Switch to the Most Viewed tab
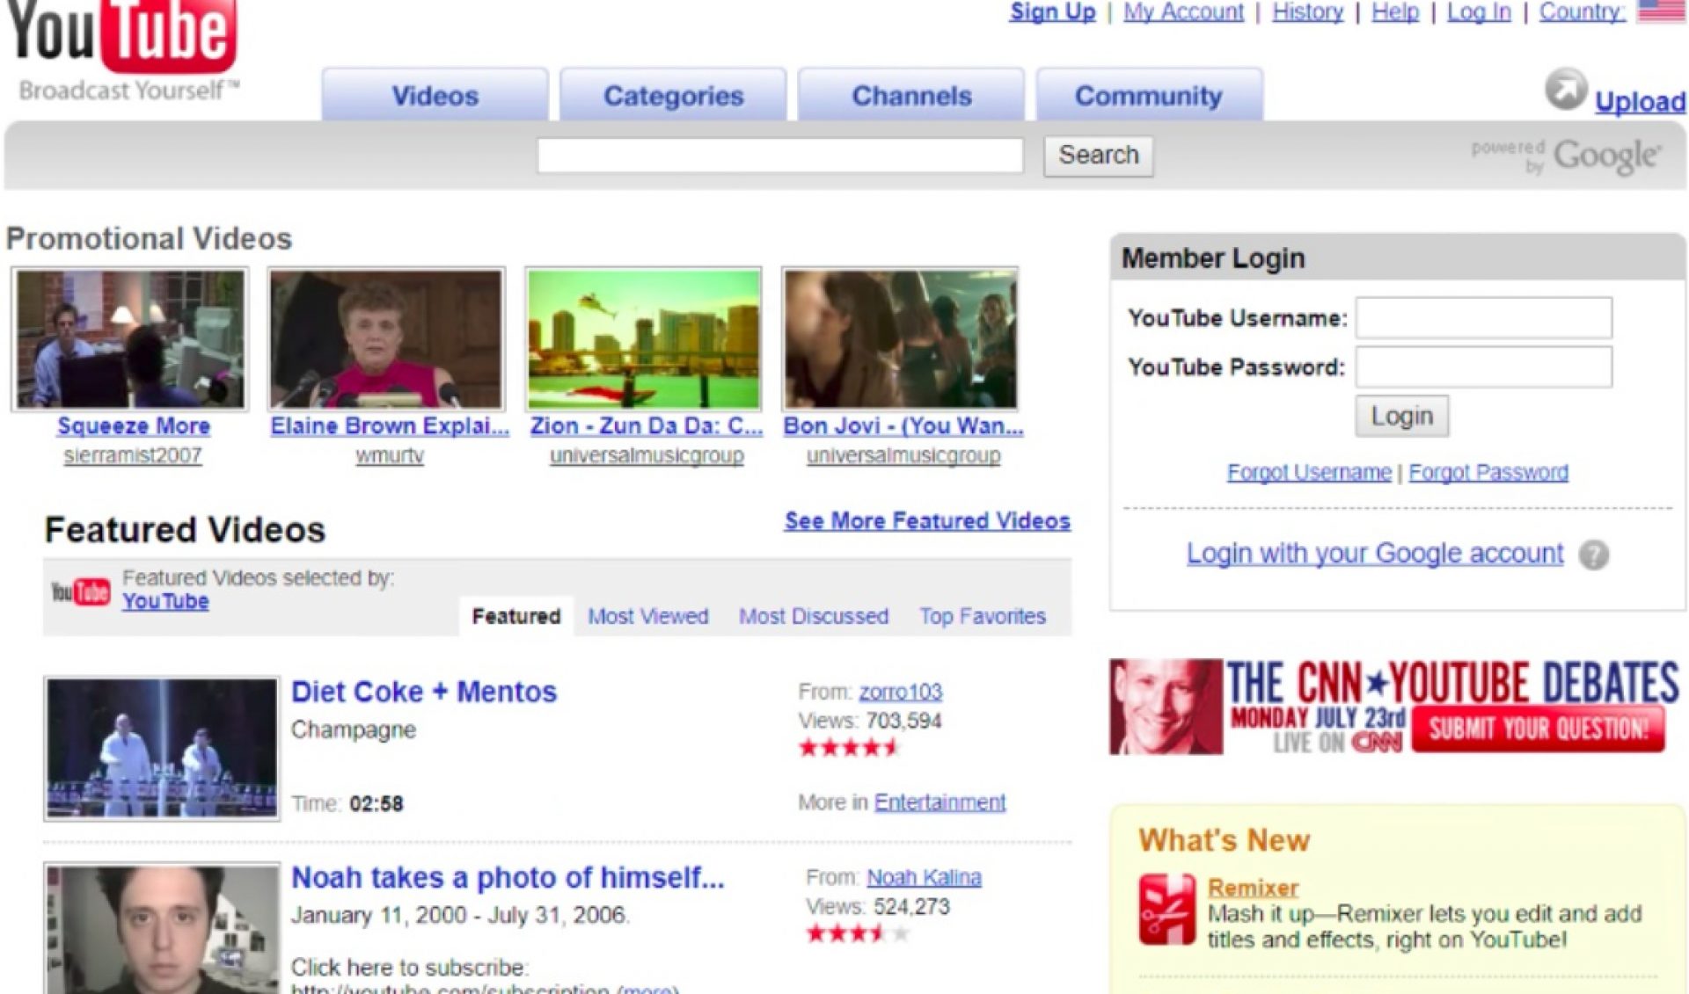 pyautogui.click(x=648, y=616)
